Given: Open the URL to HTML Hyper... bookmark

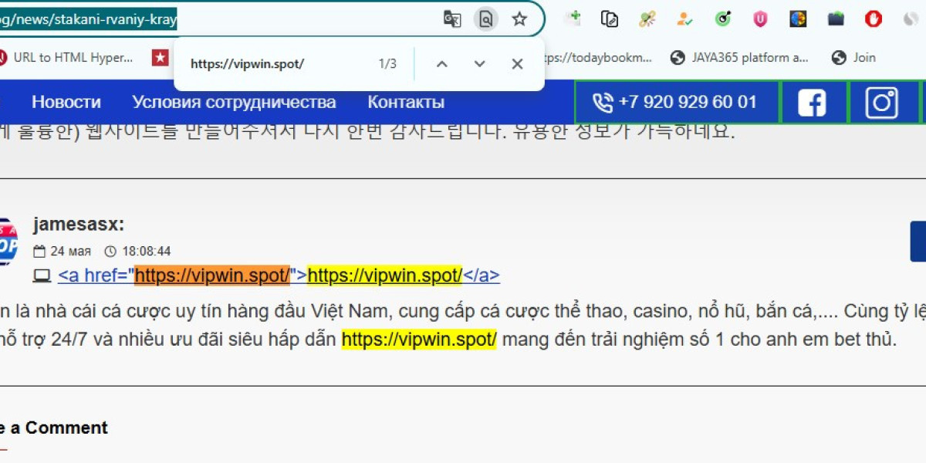Looking at the screenshot, I should tap(66, 57).
